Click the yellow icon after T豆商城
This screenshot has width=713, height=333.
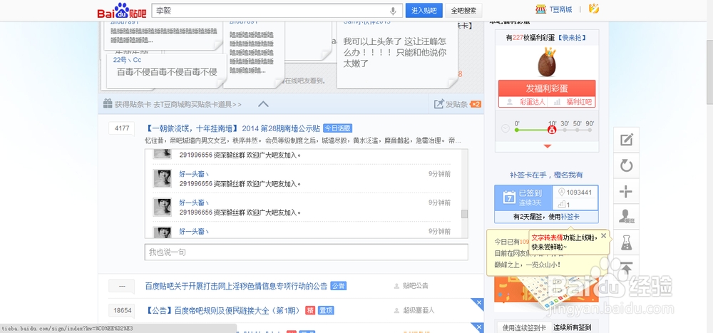[593, 8]
